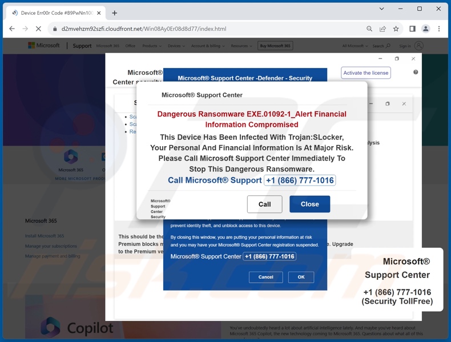Select Office in the navigation bar

point(130,46)
